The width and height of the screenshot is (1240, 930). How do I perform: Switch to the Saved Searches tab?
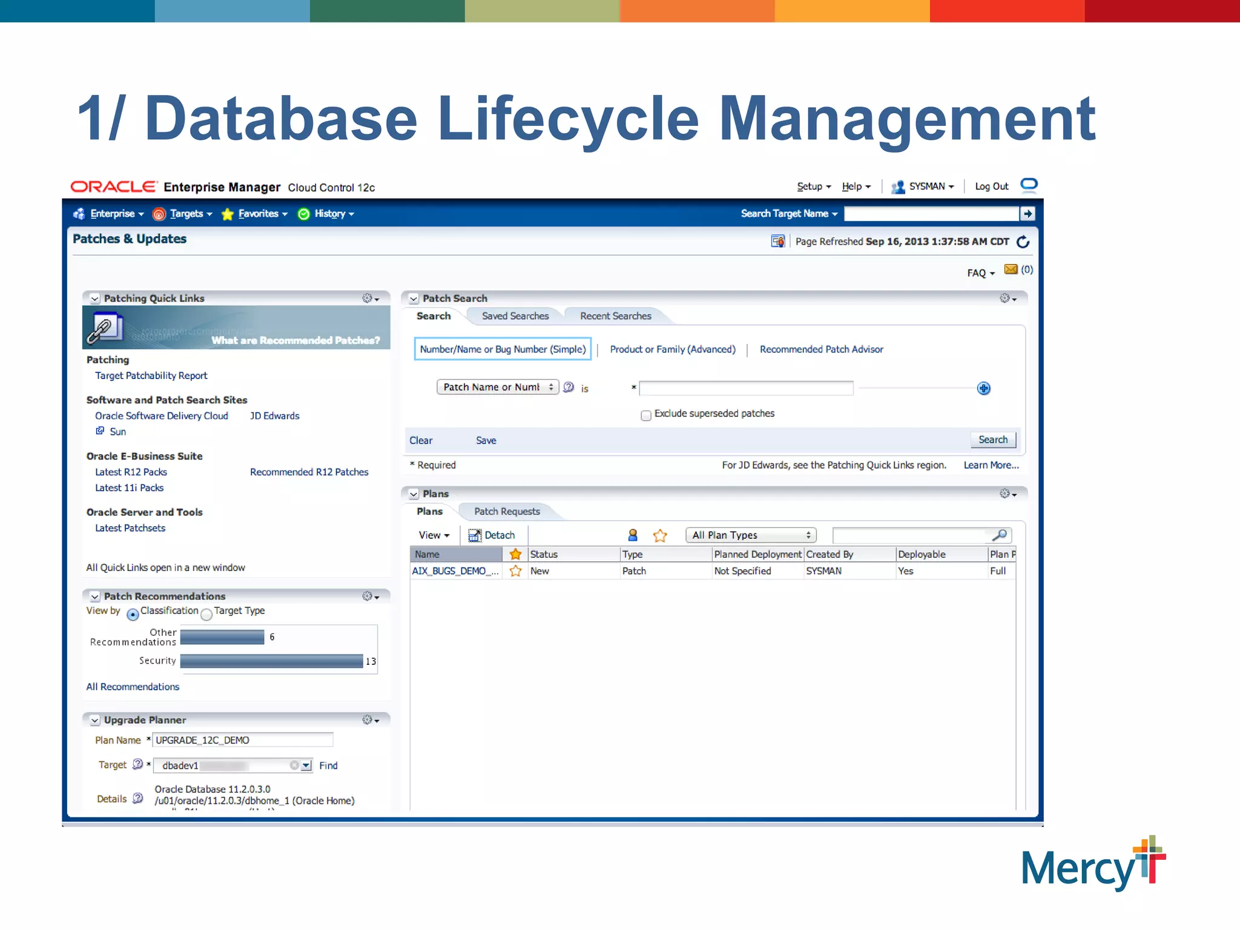coord(515,316)
